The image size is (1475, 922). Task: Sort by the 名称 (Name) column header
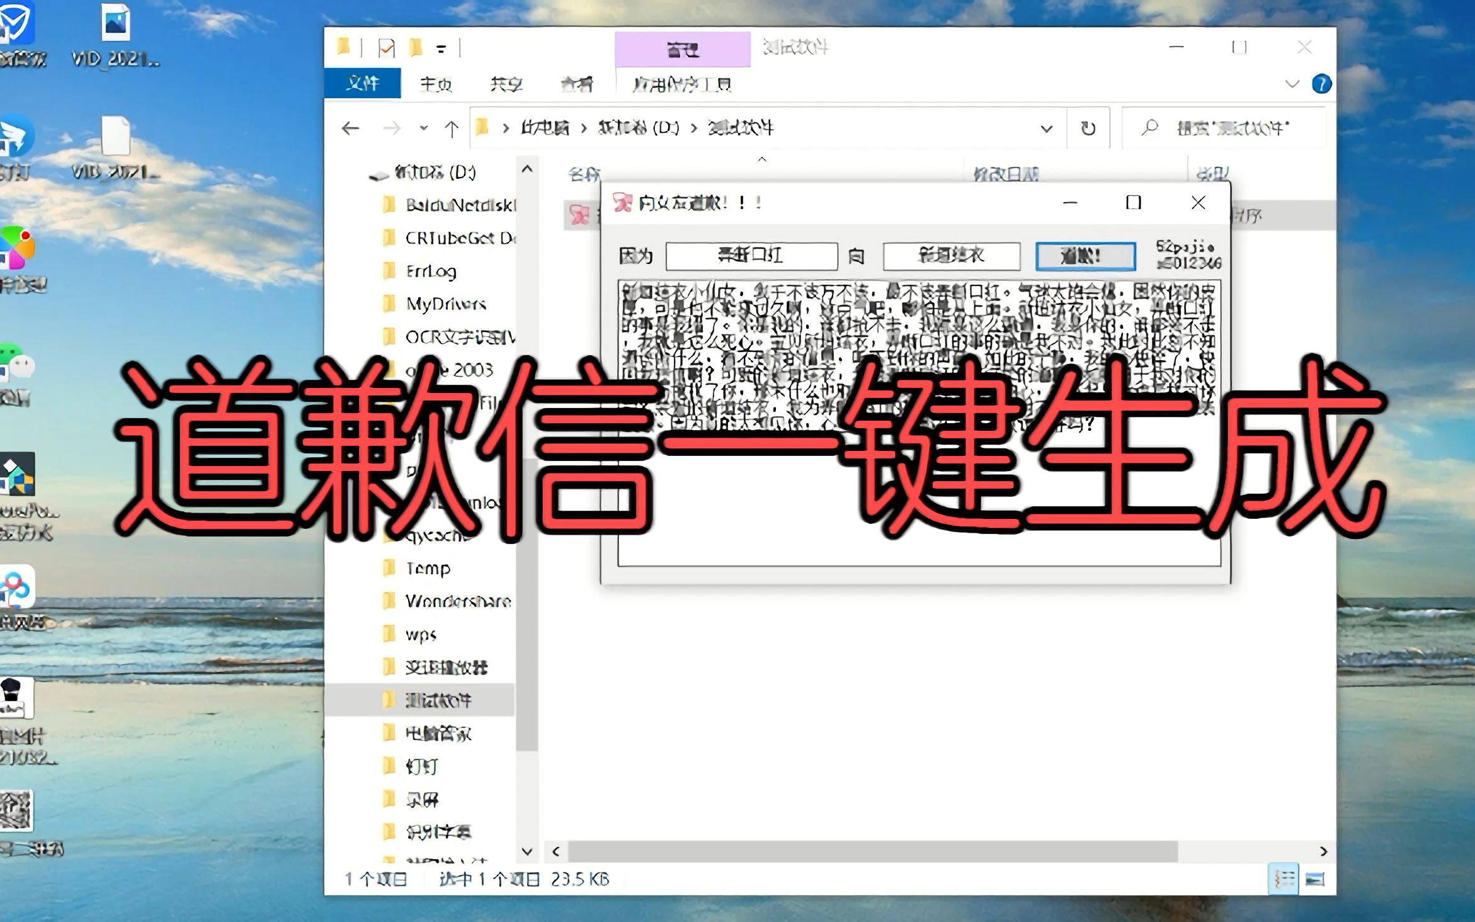(x=584, y=174)
